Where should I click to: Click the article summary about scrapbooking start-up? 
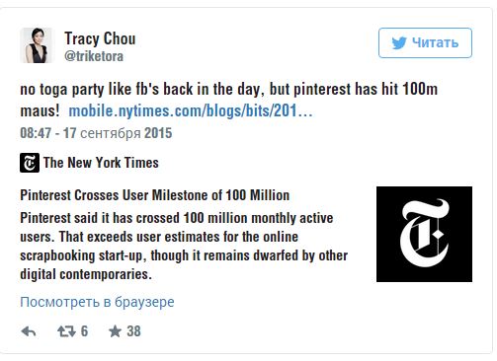click(x=184, y=246)
